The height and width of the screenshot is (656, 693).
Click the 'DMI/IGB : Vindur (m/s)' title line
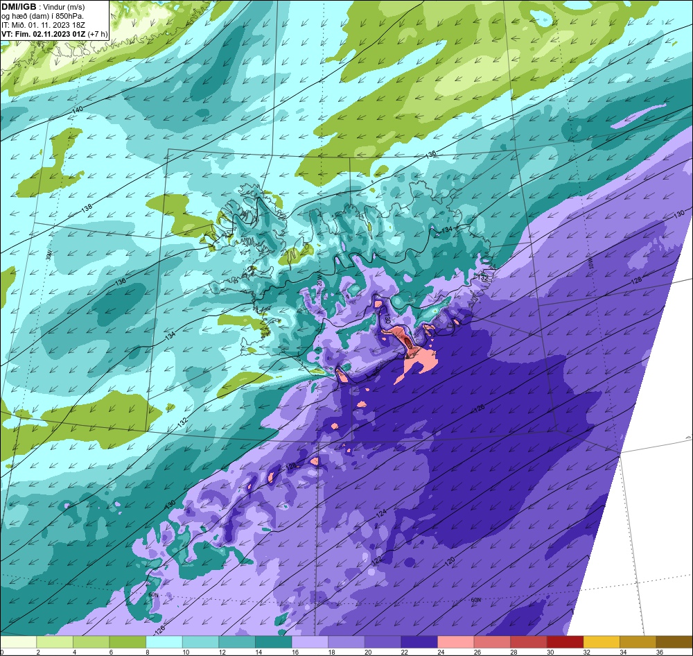point(43,7)
